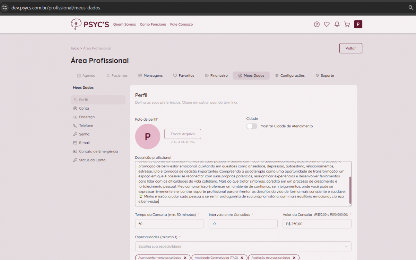The height and width of the screenshot is (260, 416).
Task: Open the Quem Somos link
Action: [x=124, y=25]
